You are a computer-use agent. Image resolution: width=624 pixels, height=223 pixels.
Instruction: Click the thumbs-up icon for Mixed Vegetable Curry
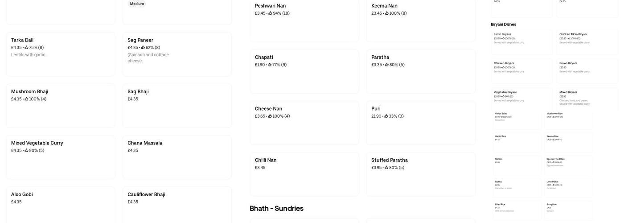[26, 150]
